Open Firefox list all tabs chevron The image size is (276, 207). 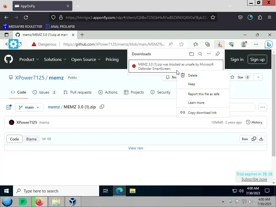230,6
